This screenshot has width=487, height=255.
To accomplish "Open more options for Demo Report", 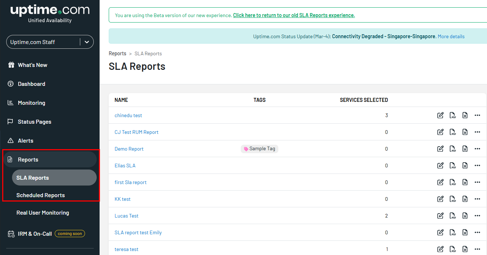I will [478, 149].
